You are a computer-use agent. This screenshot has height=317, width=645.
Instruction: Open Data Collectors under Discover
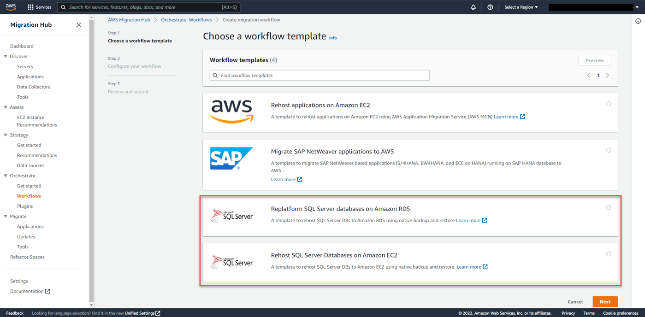coord(33,87)
